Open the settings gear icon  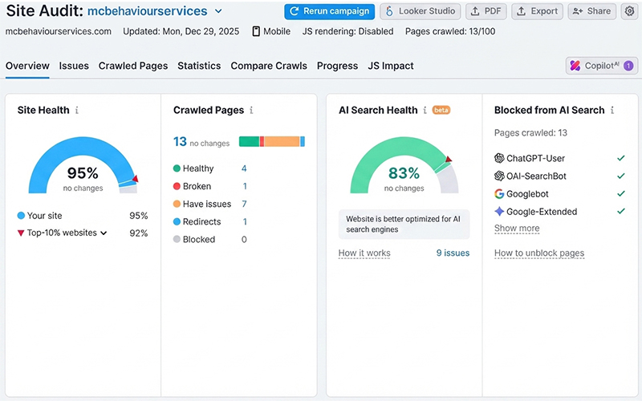pos(629,11)
